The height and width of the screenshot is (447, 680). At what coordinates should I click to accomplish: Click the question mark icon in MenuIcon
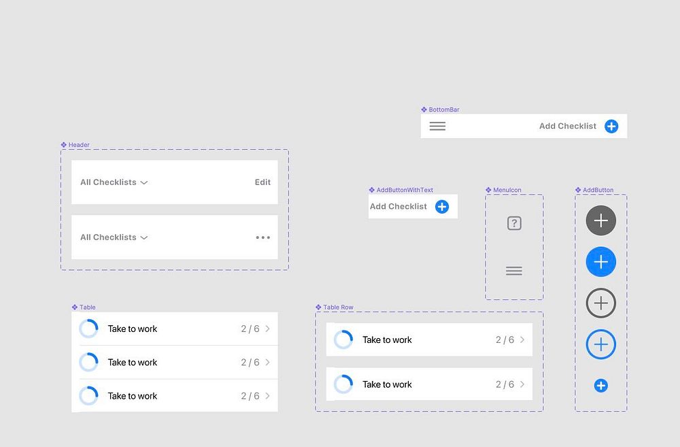[x=514, y=223]
